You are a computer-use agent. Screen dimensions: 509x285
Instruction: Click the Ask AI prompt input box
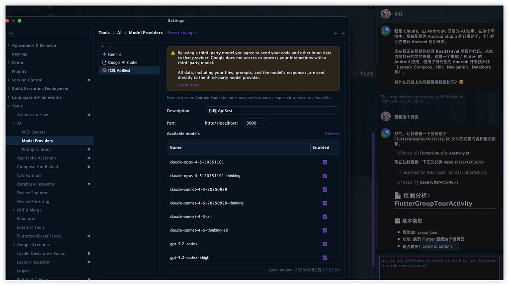tap(439, 268)
